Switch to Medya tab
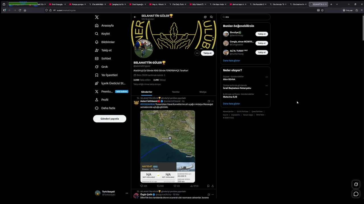 203,92
